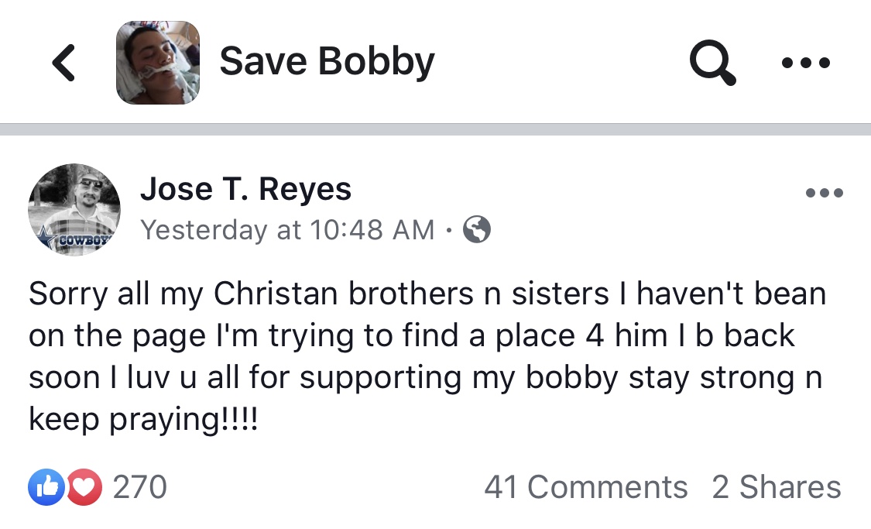Select the post text about praying
871x529 pixels.
point(427,356)
